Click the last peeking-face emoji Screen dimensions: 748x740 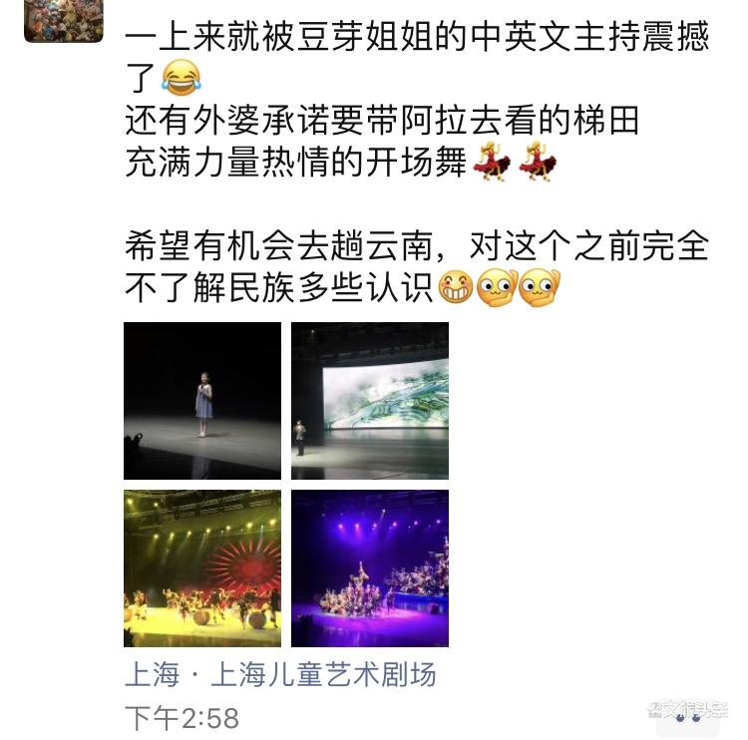pyautogui.click(x=539, y=287)
